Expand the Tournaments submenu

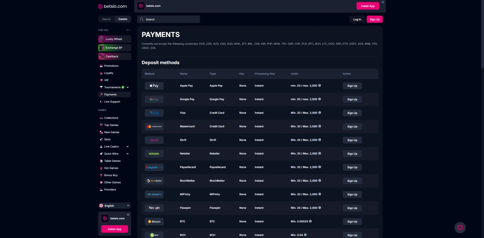128,87
